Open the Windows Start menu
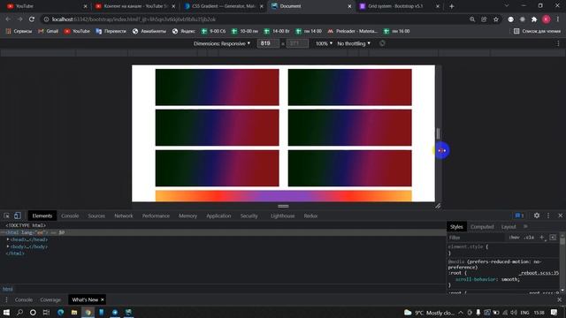This screenshot has height=318, width=566. (6, 312)
